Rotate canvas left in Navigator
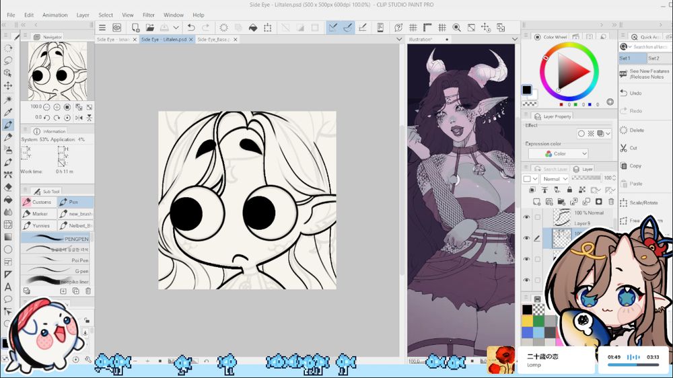Image resolution: width=673 pixels, height=378 pixels. [x=46, y=118]
